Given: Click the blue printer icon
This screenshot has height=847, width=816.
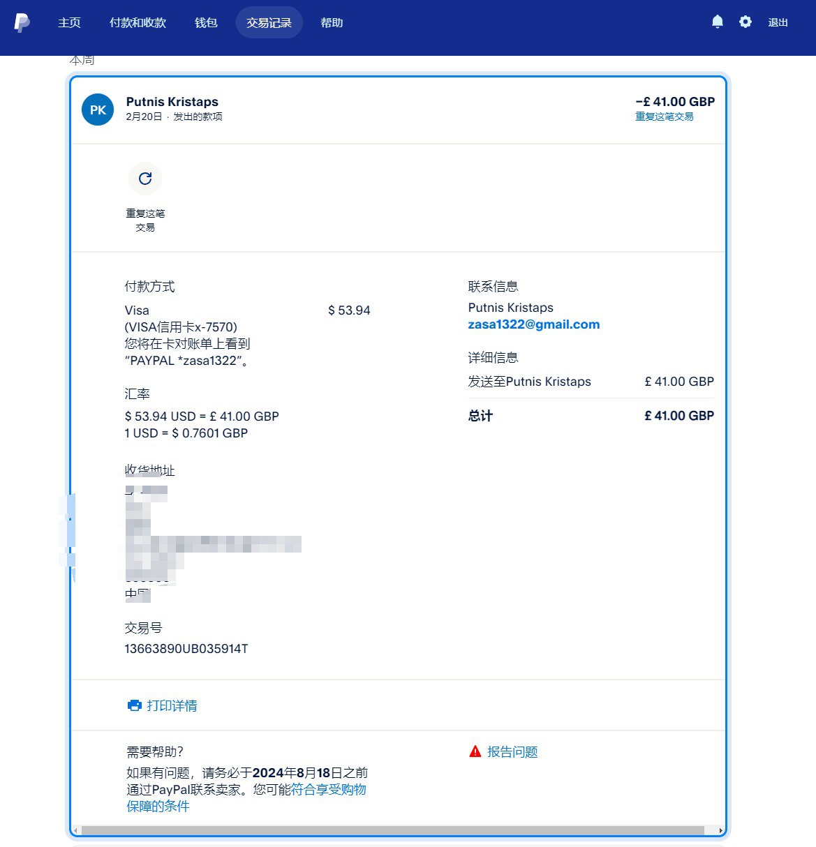Looking at the screenshot, I should click(x=135, y=705).
